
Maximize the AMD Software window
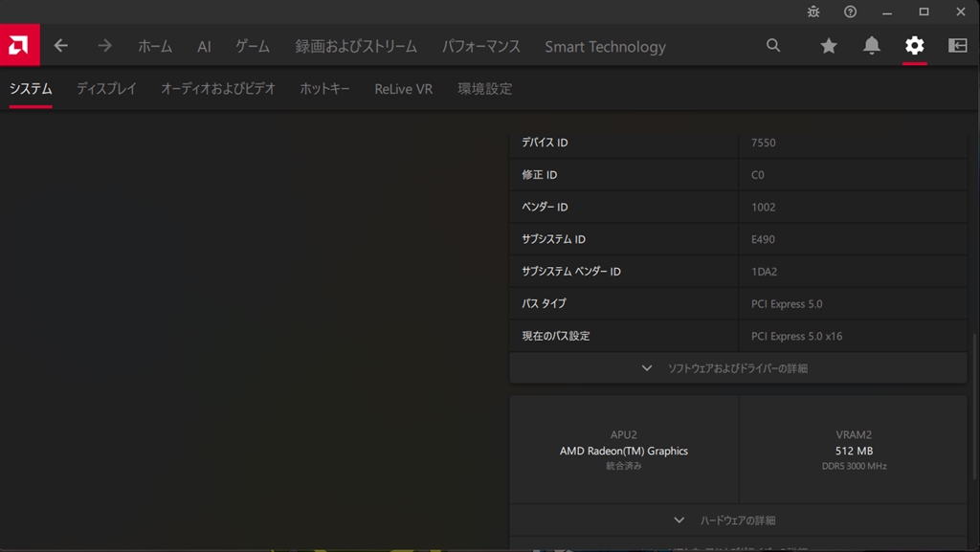pos(924,11)
